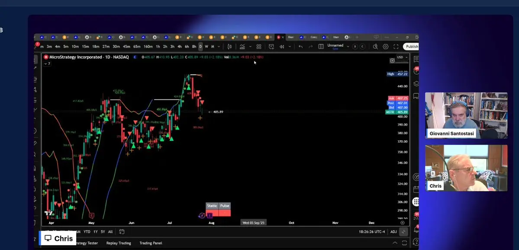Select the 5m timeframe
519x250 pixels.
(66, 47)
